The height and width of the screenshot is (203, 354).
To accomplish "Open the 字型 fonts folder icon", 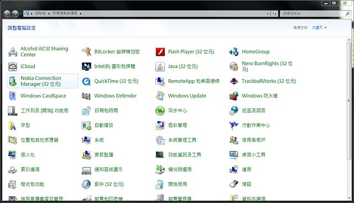I will 13,126.
